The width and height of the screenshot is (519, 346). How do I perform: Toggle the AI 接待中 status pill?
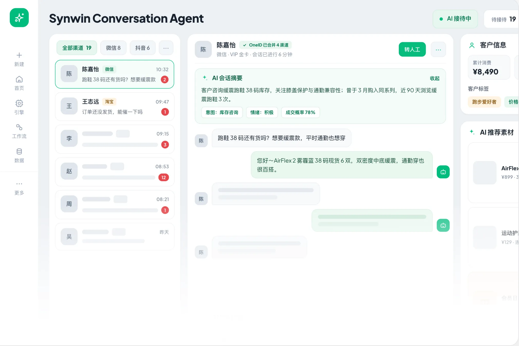coord(455,19)
